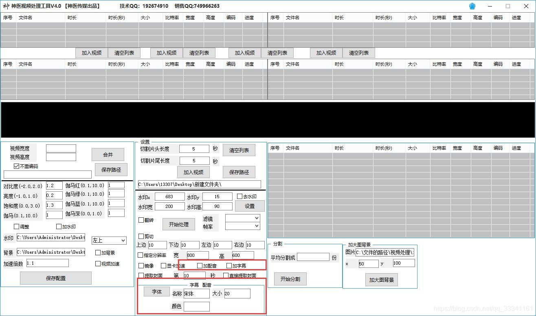Image resolution: width=536 pixels, height=316 pixels.
Task: Expand the 帧率 dropdown
Action: click(242, 226)
